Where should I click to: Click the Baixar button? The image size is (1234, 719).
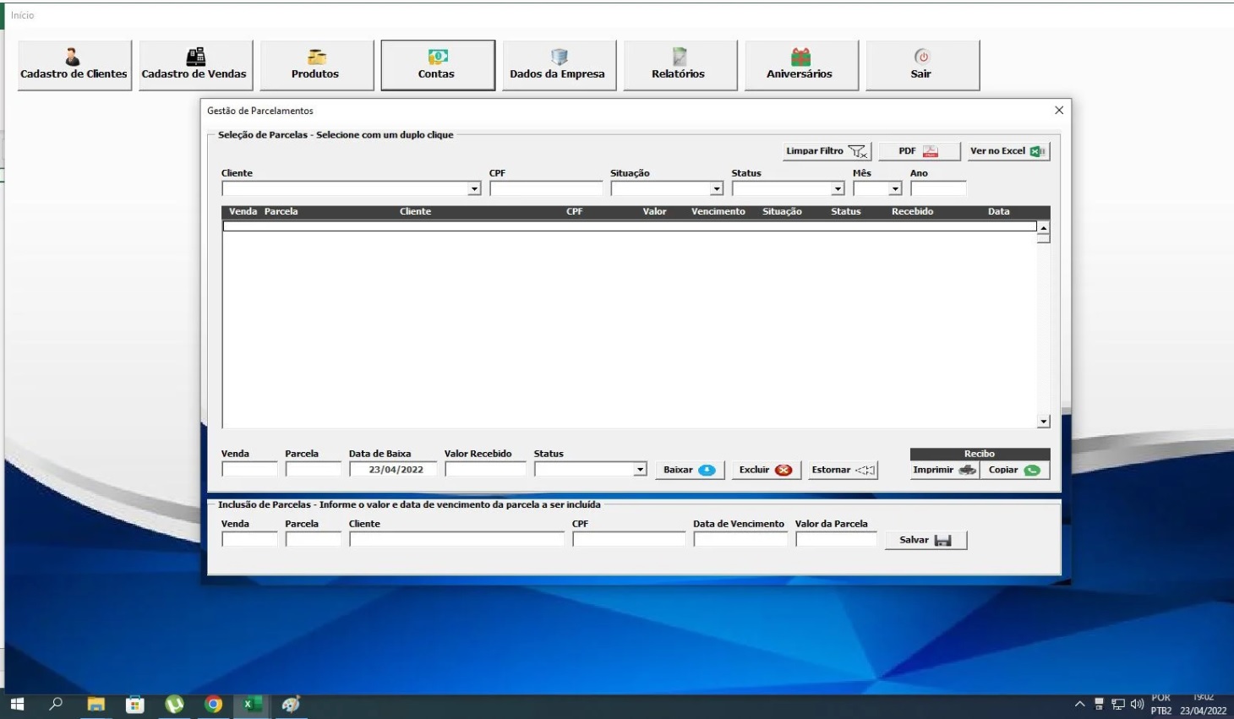[690, 470]
